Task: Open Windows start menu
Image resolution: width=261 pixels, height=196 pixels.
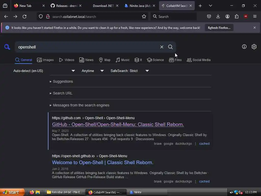Action: click(12, 192)
